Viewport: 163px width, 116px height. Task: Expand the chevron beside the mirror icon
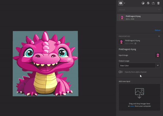coord(125,3)
